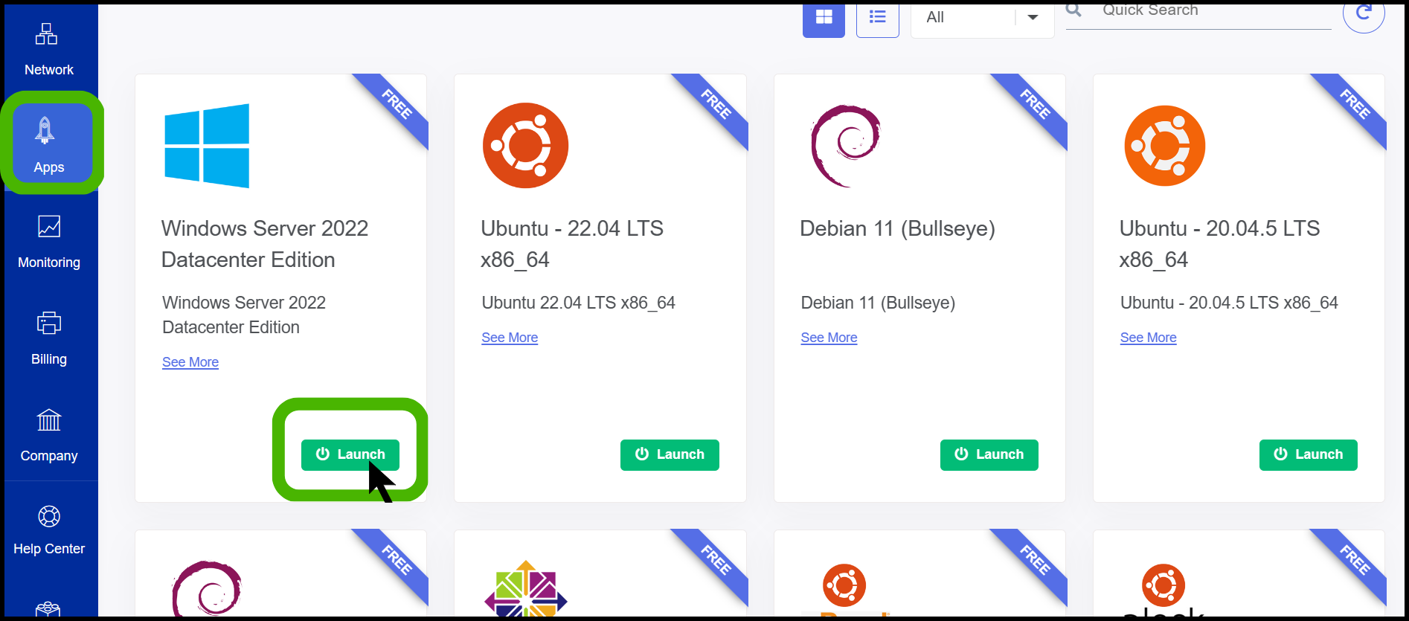This screenshot has height=621, width=1409.
Task: Click the Ubuntu 22.04 LTS logo
Action: [x=525, y=145]
